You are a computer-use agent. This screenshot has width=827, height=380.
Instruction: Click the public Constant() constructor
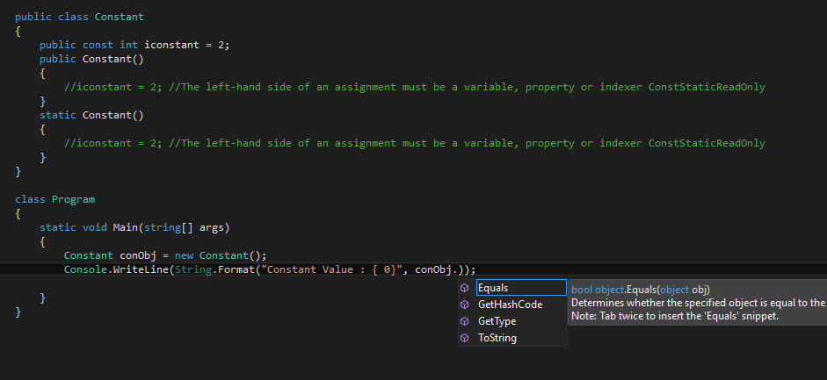[91, 59]
